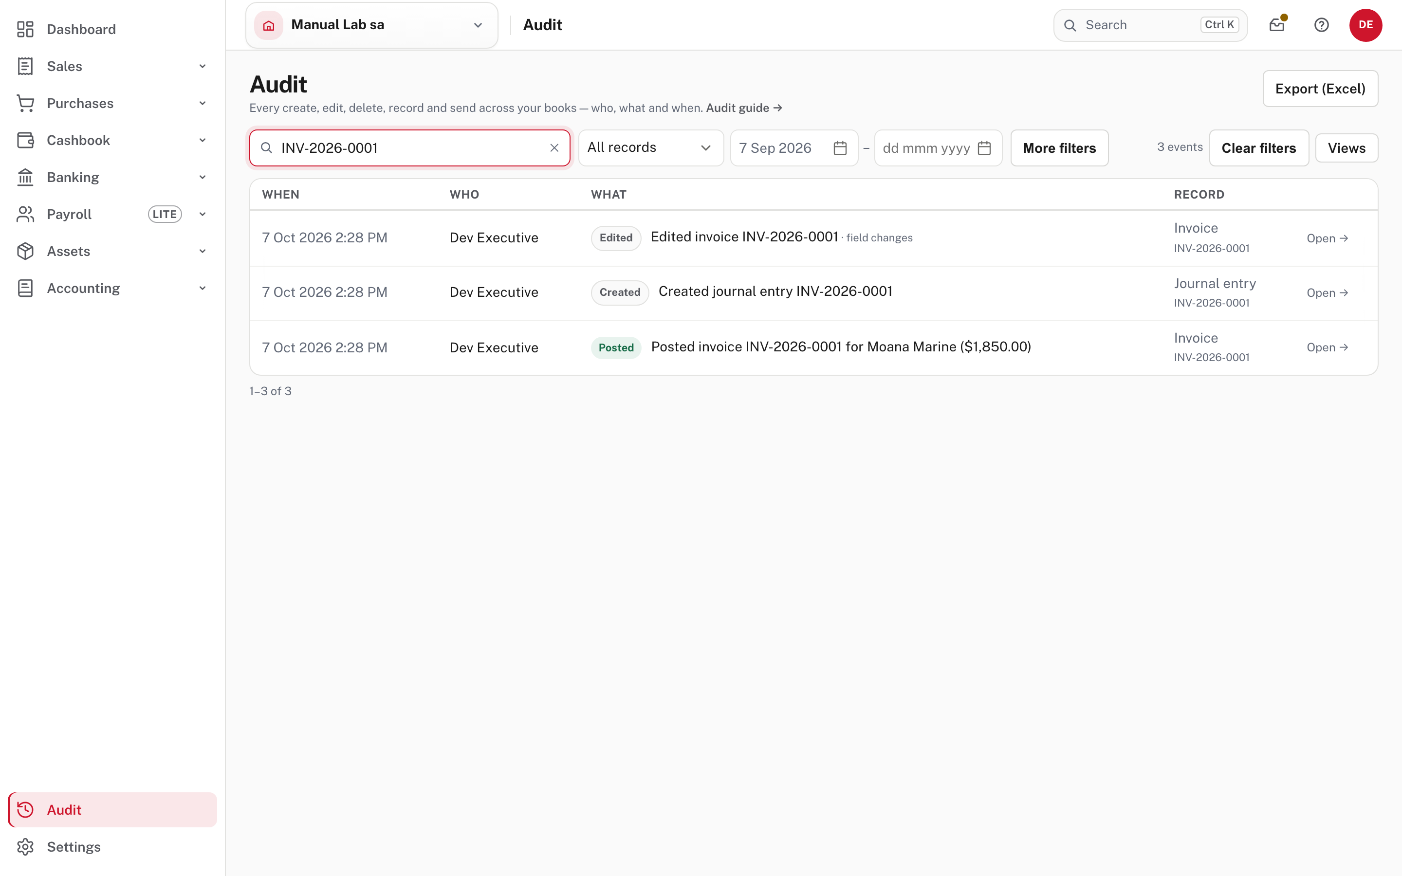Click the Purchases cart icon

[25, 103]
